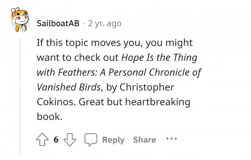251x160 pixels.
Task: Open the three-dot more options menu
Action: tap(171, 139)
